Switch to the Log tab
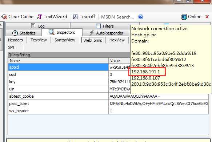This screenshot has width=212, height=142. click(38, 26)
